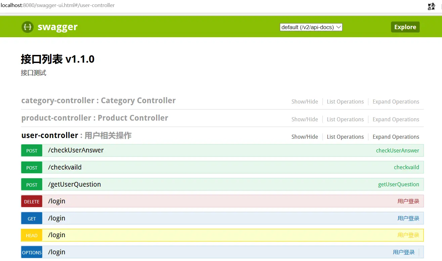
Task: Click POST badge of /checkvaild
Action: pos(32,168)
